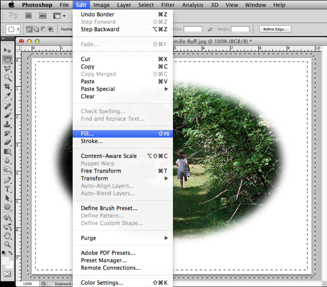Click the Height input field
The image size is (327, 287).
click(240, 29)
